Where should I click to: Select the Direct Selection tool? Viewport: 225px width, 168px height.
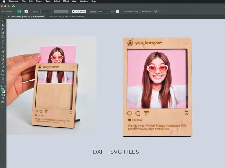[3, 25]
